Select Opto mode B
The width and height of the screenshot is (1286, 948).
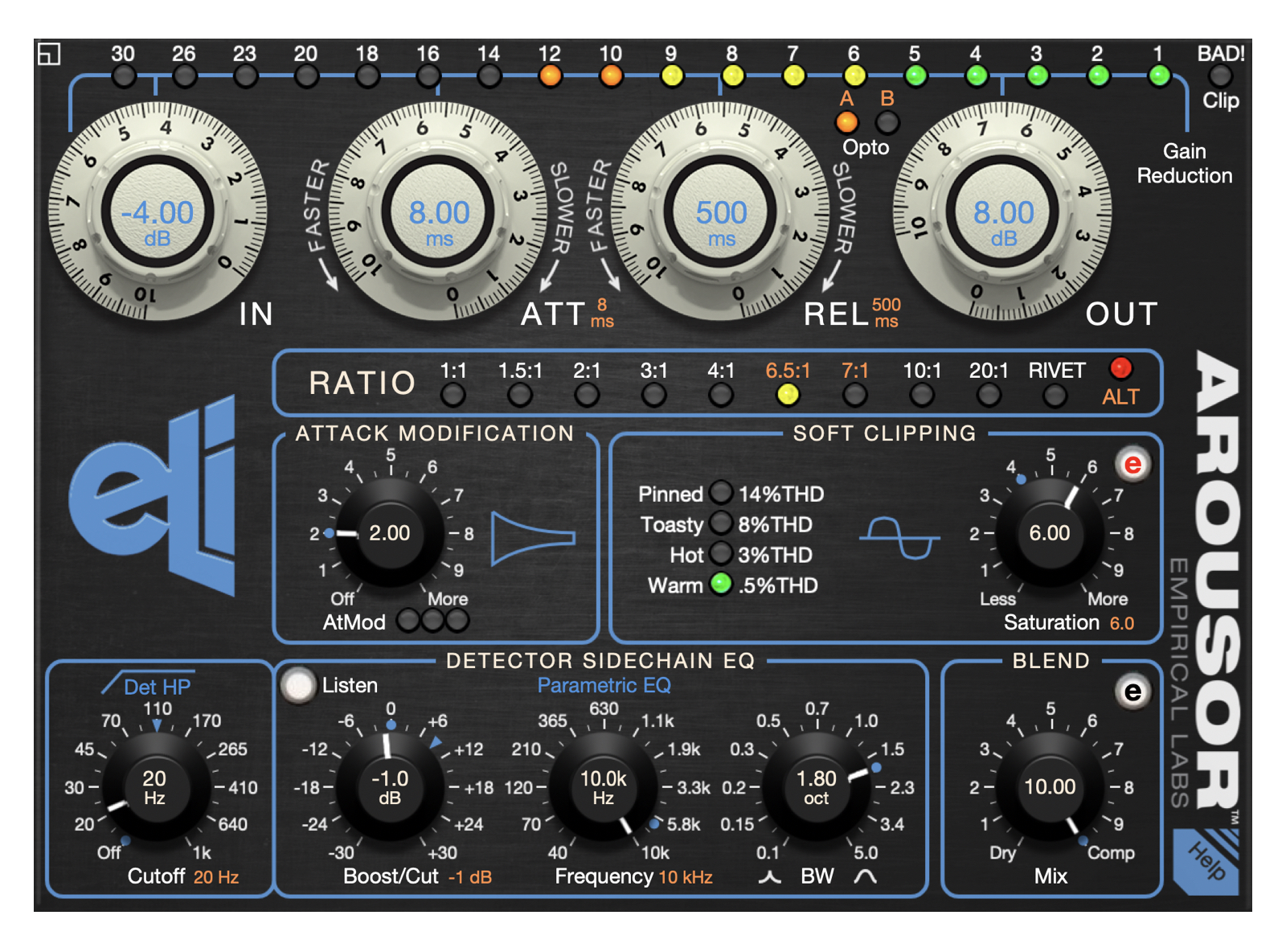click(x=887, y=122)
